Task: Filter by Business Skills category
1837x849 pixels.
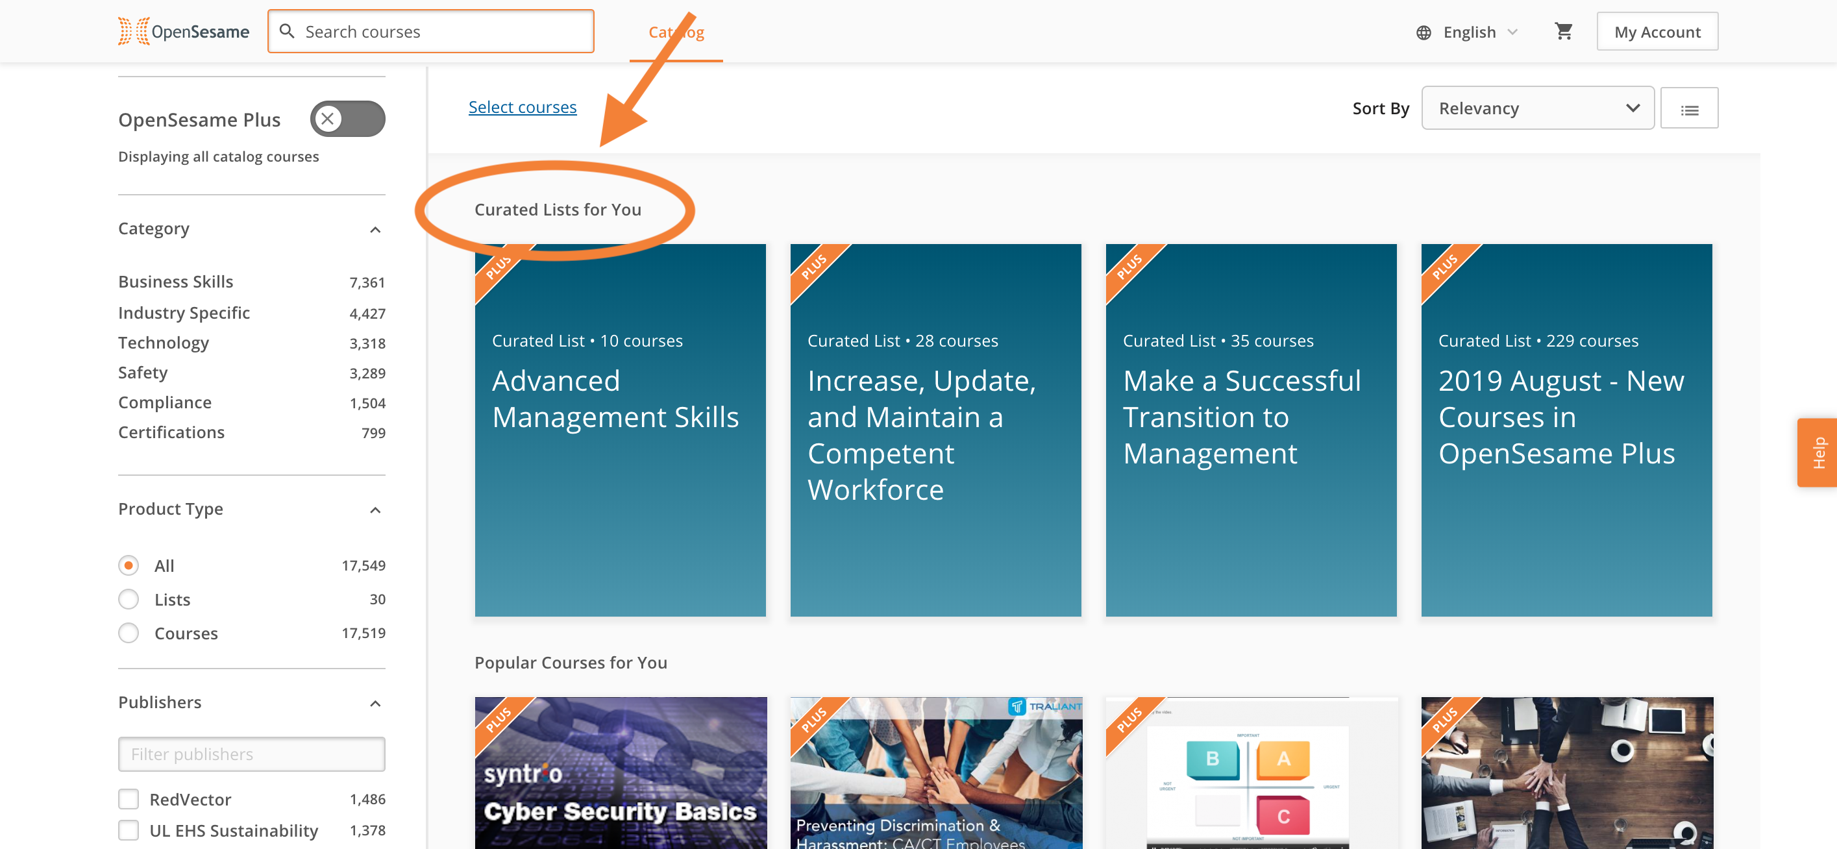Action: click(175, 282)
